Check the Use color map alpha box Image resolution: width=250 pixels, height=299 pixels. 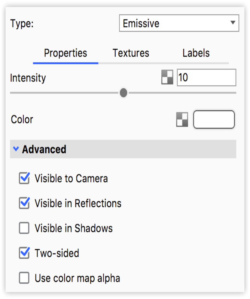24,278
